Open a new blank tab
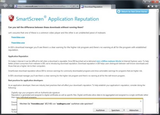The image size is (160, 115). click(x=113, y=7)
